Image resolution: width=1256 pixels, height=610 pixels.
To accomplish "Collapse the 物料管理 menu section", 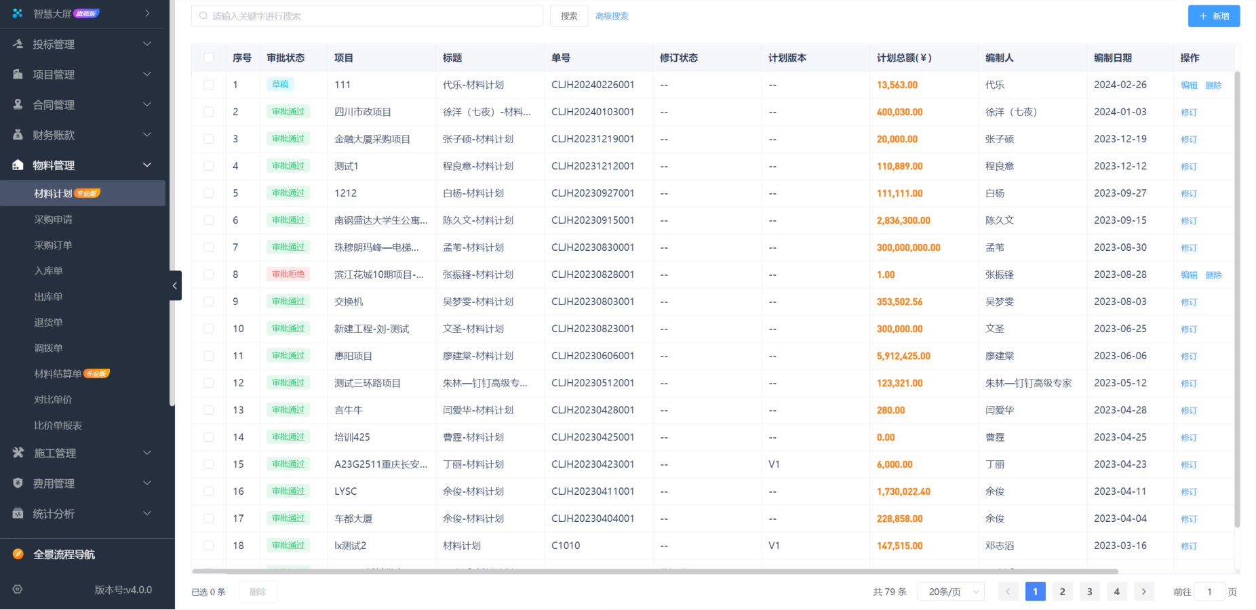I will (146, 165).
